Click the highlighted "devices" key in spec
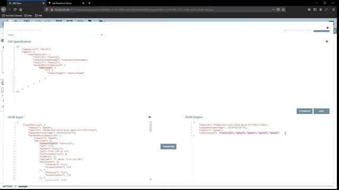The width and height of the screenshot is (339, 190). [46, 68]
